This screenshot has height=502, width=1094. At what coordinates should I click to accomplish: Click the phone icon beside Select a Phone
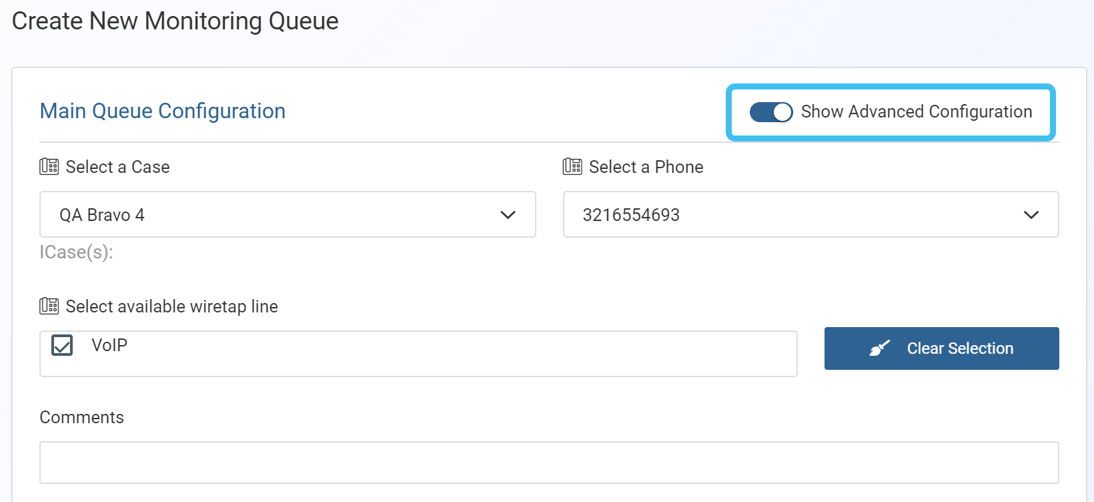coord(572,166)
